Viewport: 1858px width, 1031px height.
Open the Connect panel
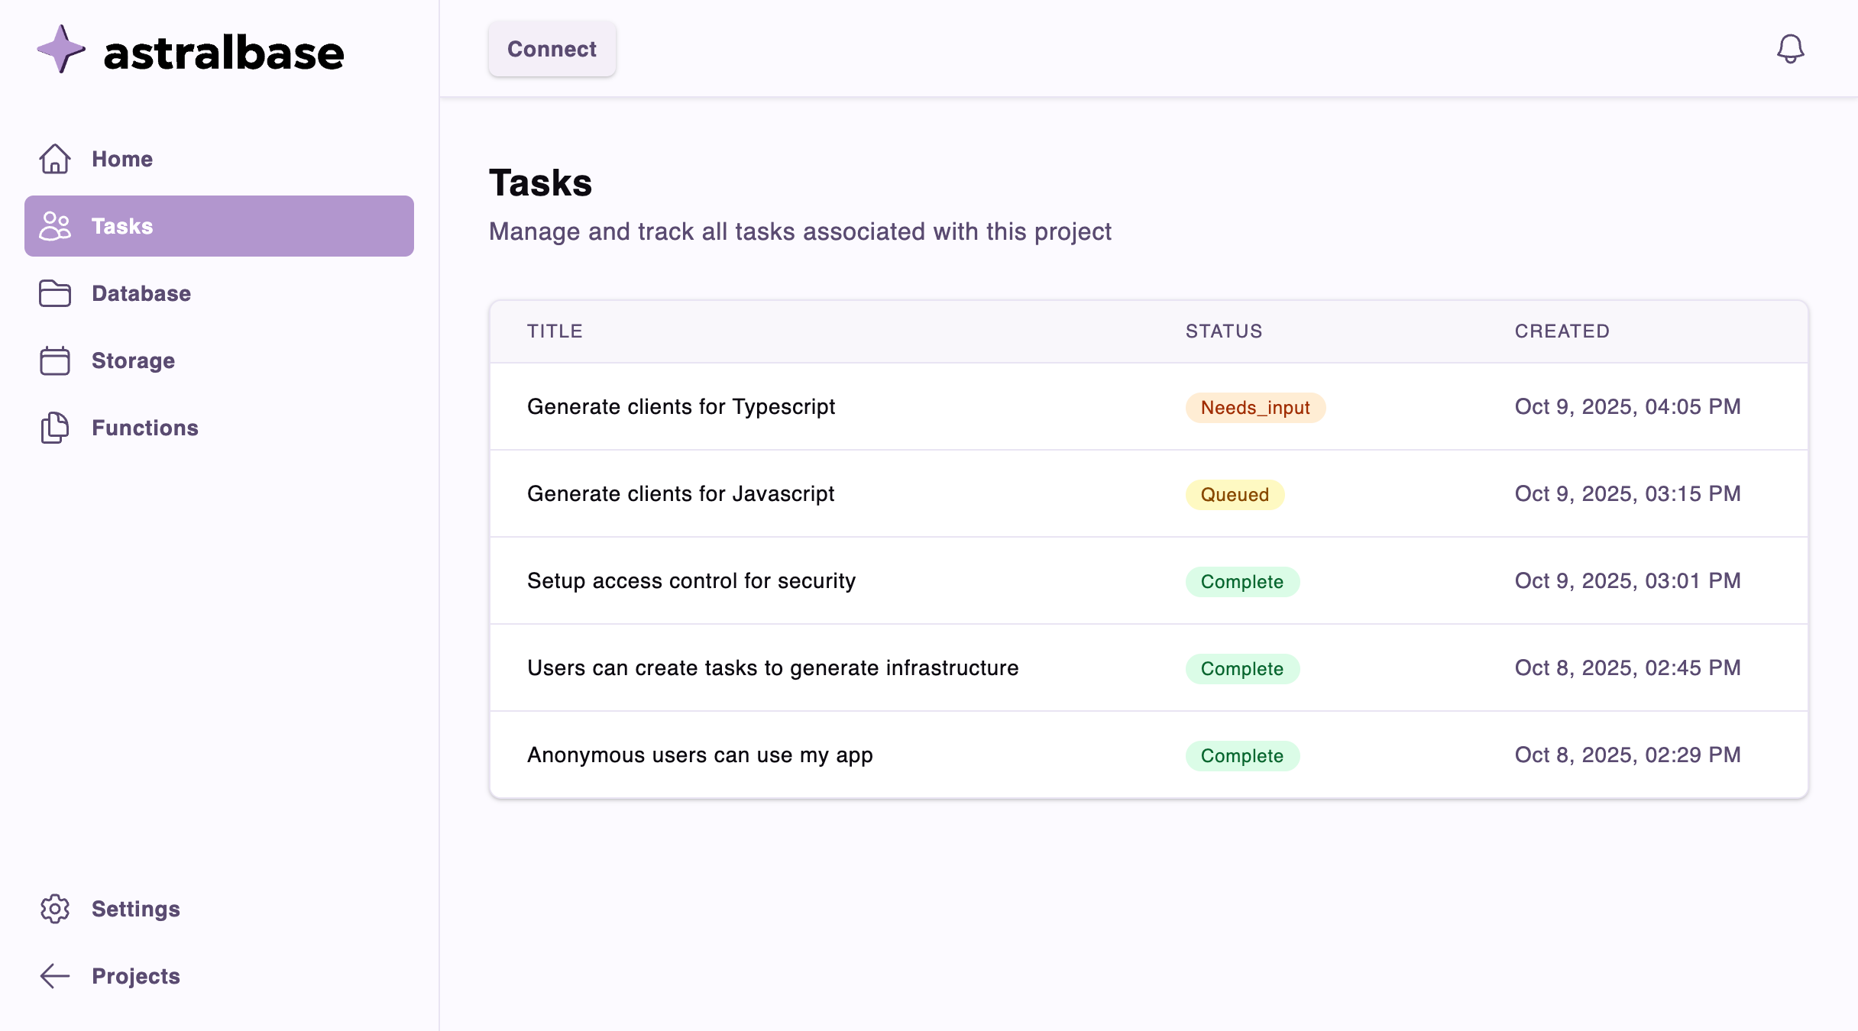552,49
